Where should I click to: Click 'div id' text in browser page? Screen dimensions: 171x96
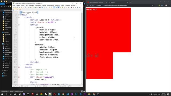point(92,55)
